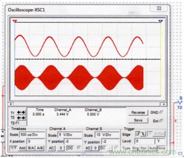Select the rising edge trigger icon
This screenshot has width=184, height=158.
[x=138, y=134]
